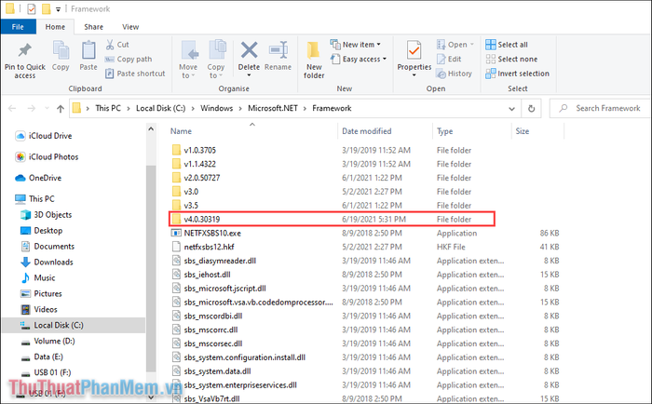Click the Paste ribbon icon
The image size is (652, 404).
pos(88,56)
